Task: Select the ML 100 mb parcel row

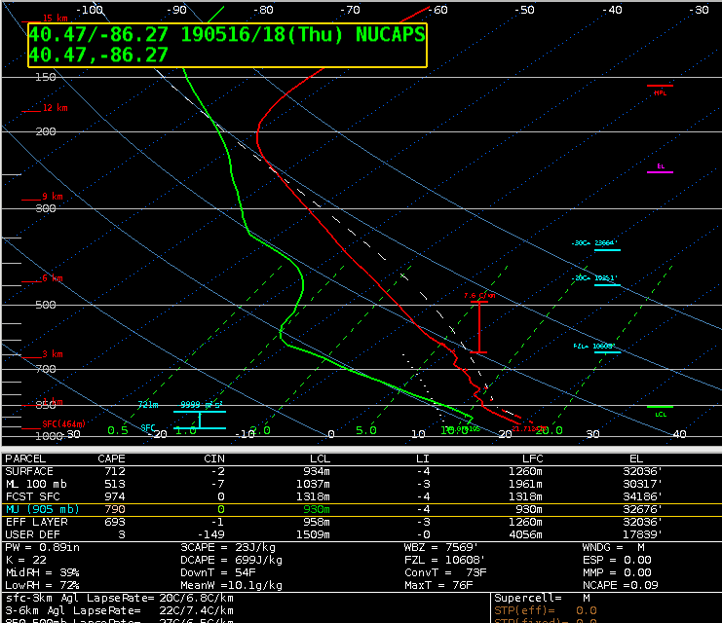Action: pyautogui.click(x=361, y=484)
